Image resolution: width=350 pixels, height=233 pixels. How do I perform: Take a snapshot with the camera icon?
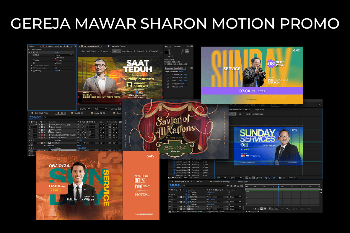(280, 178)
